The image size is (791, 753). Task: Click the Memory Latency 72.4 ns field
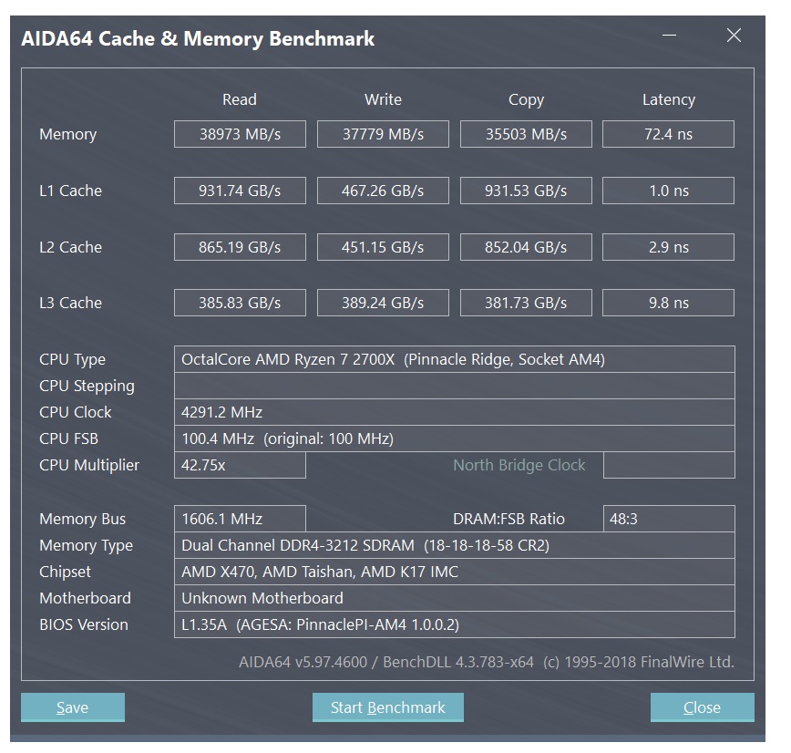(x=668, y=134)
